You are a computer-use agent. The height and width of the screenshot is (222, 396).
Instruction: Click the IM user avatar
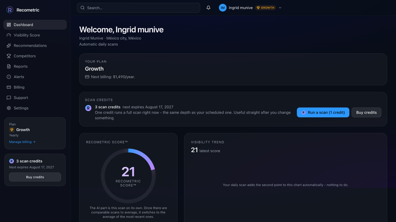pyautogui.click(x=223, y=8)
